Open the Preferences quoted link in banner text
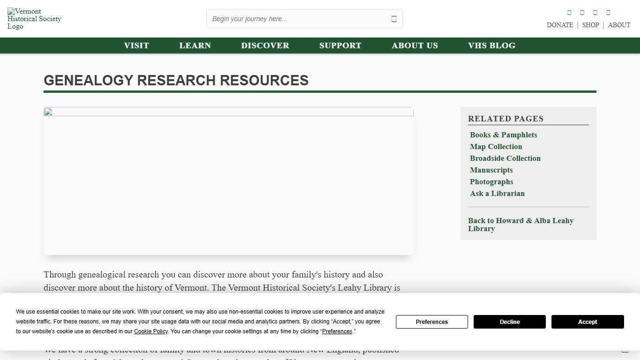640x360 pixels. pyautogui.click(x=337, y=331)
